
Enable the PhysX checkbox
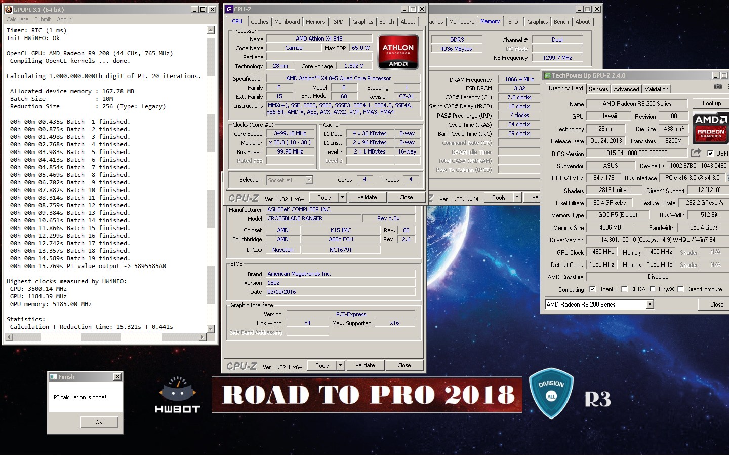pos(653,289)
